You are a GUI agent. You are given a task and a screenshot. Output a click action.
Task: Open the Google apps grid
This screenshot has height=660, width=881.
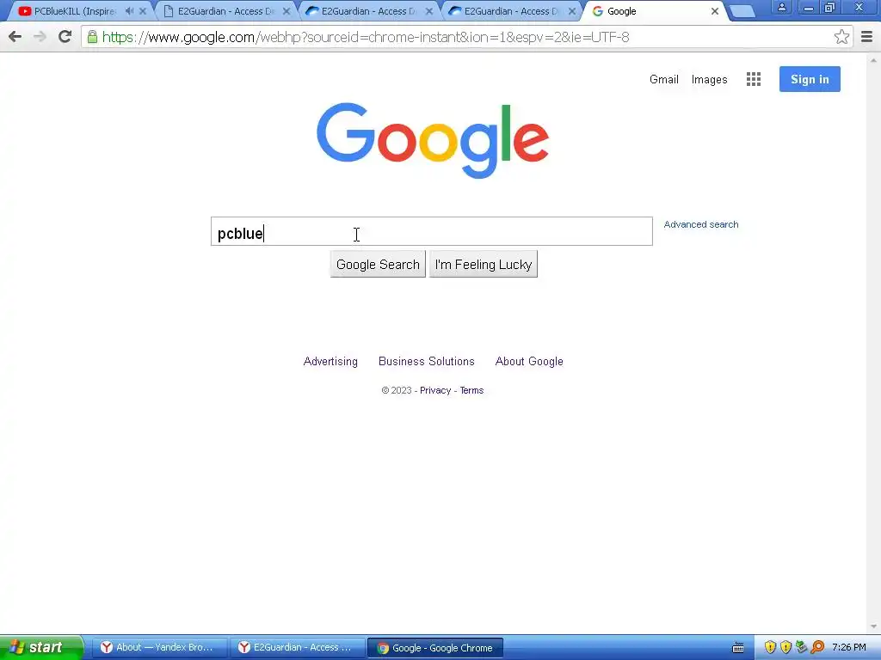754,79
